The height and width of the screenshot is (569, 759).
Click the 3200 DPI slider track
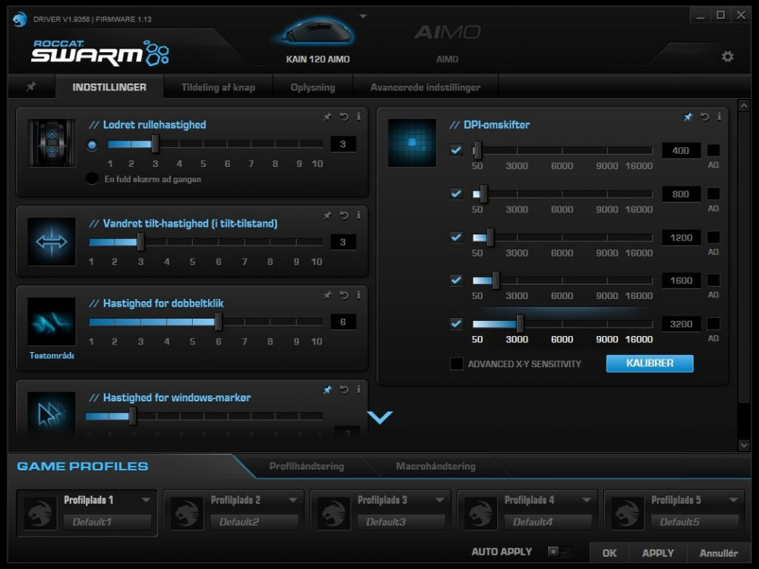click(562, 324)
